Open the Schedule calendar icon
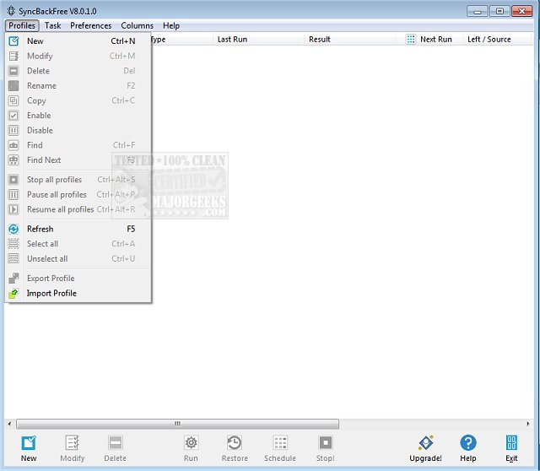 click(x=280, y=442)
